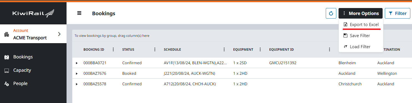Click the Filter button
Screen dimensions: 412x103
pyautogui.click(x=397, y=13)
